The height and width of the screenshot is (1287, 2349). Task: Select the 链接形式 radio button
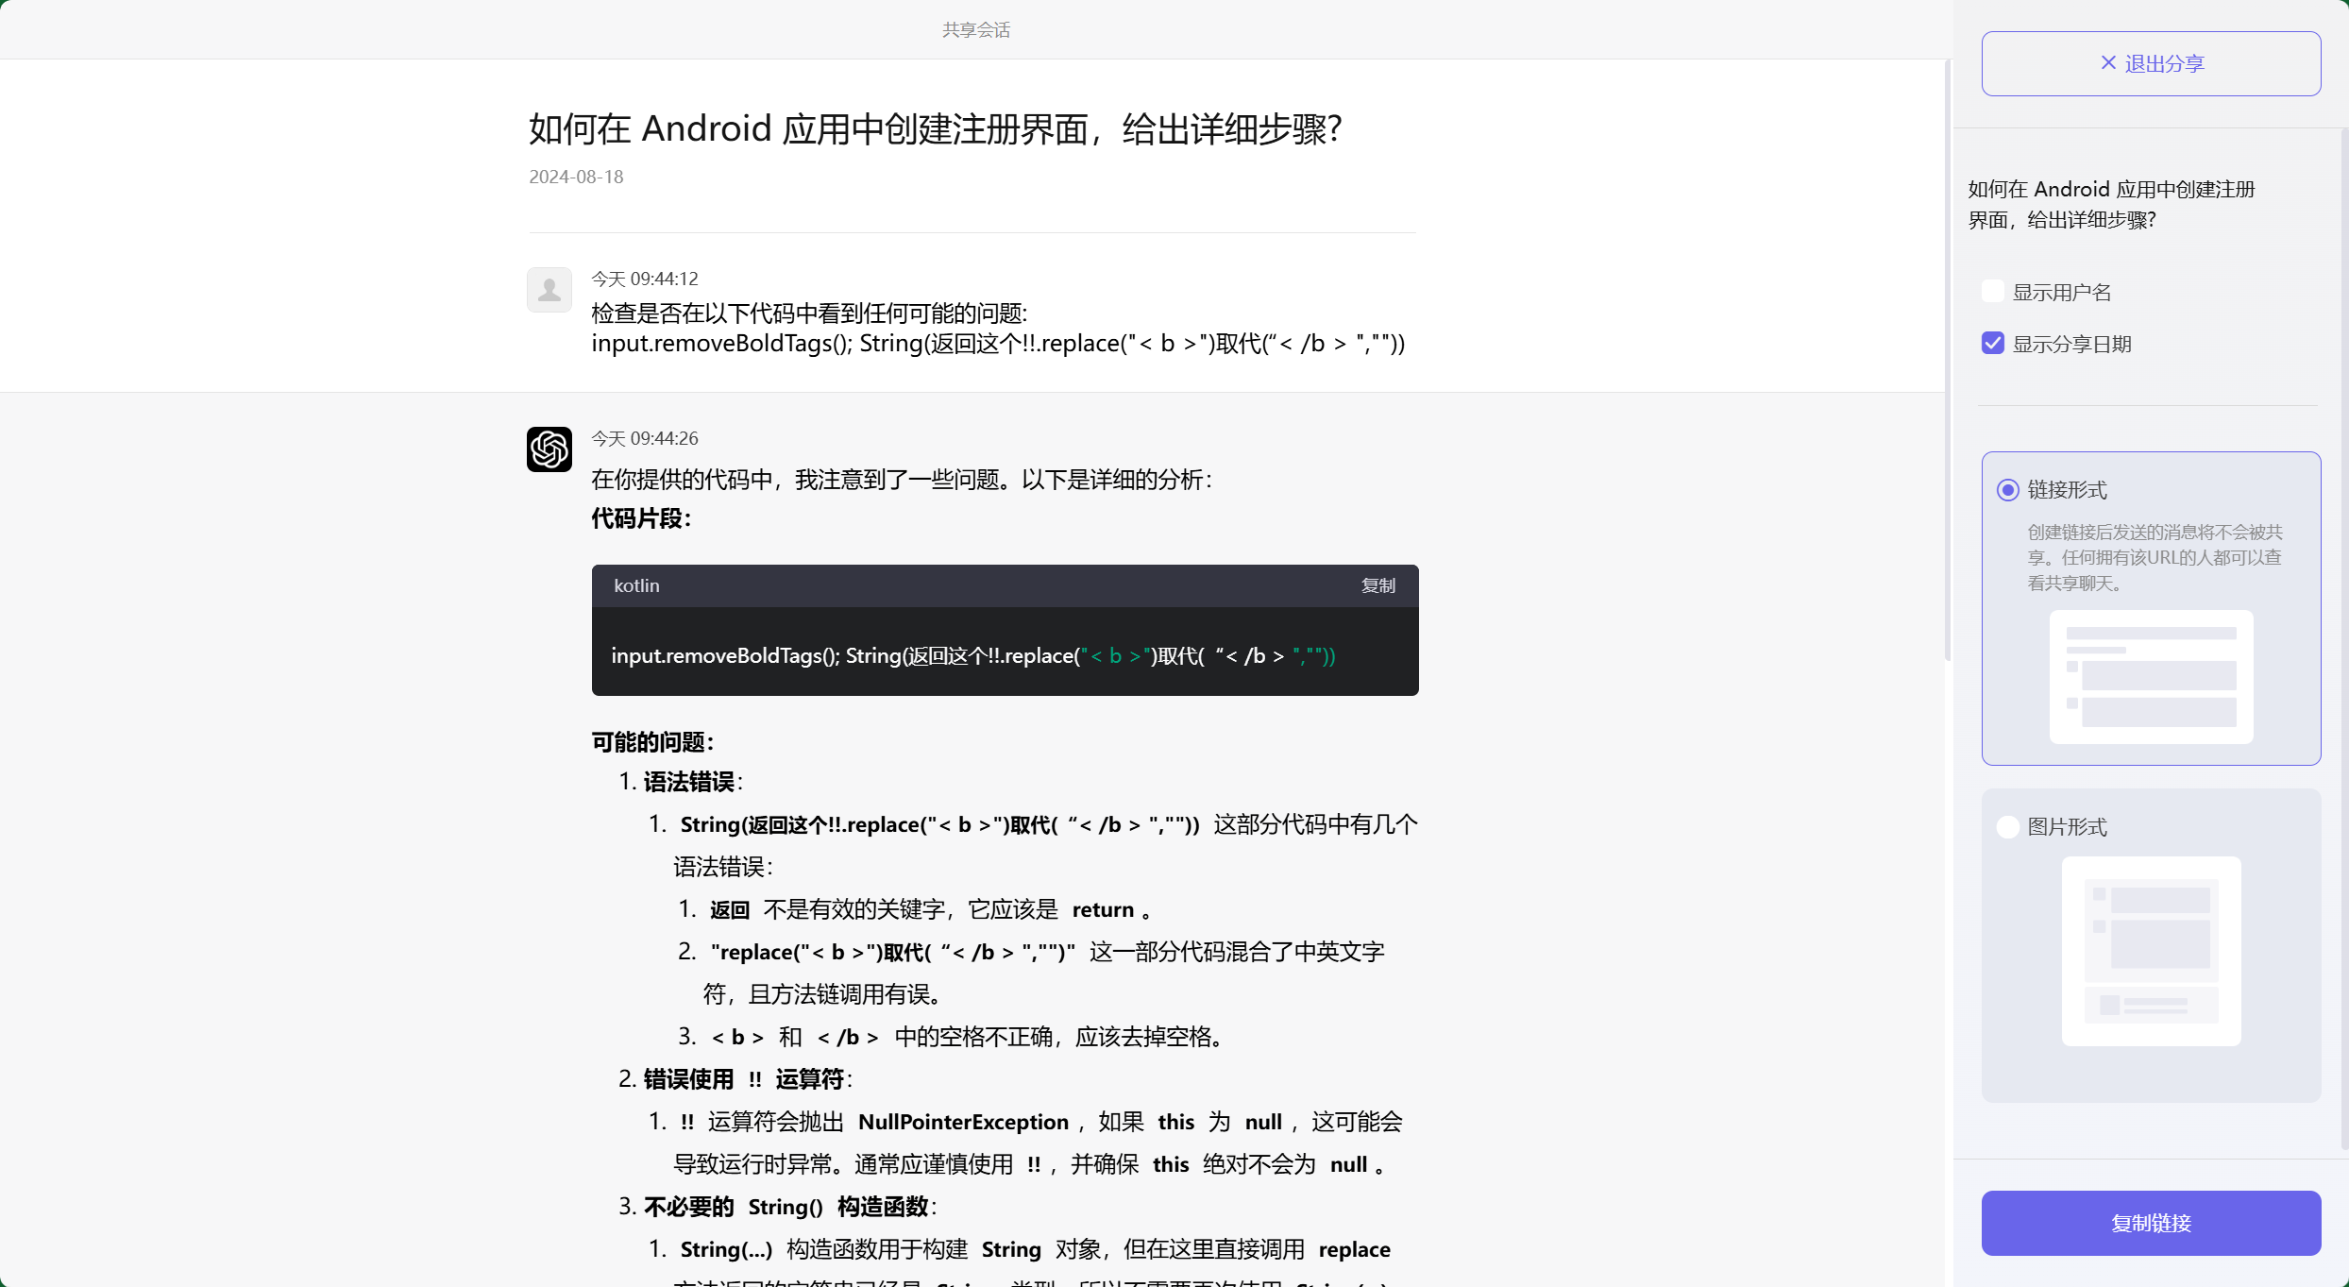(x=2008, y=490)
